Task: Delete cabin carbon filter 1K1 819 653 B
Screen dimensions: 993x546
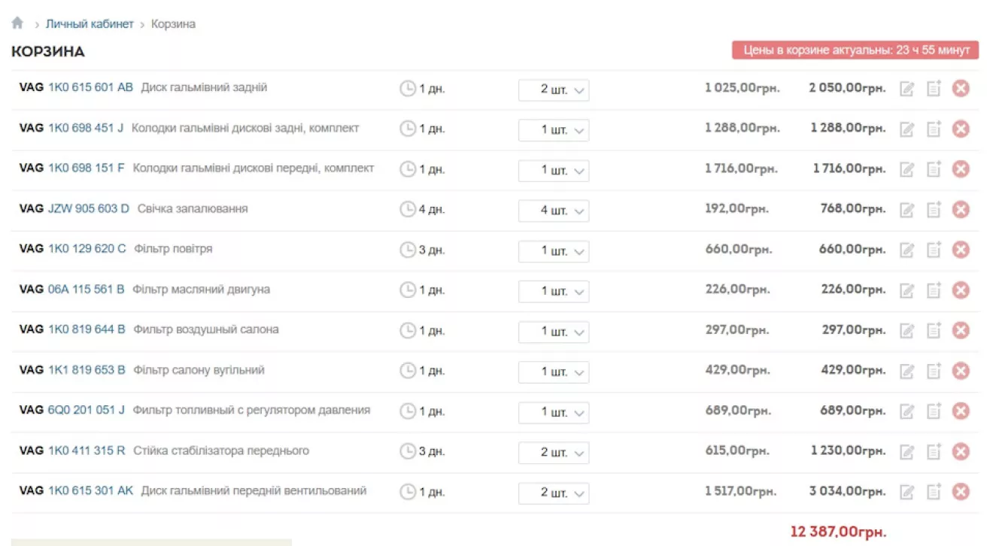Action: click(961, 371)
